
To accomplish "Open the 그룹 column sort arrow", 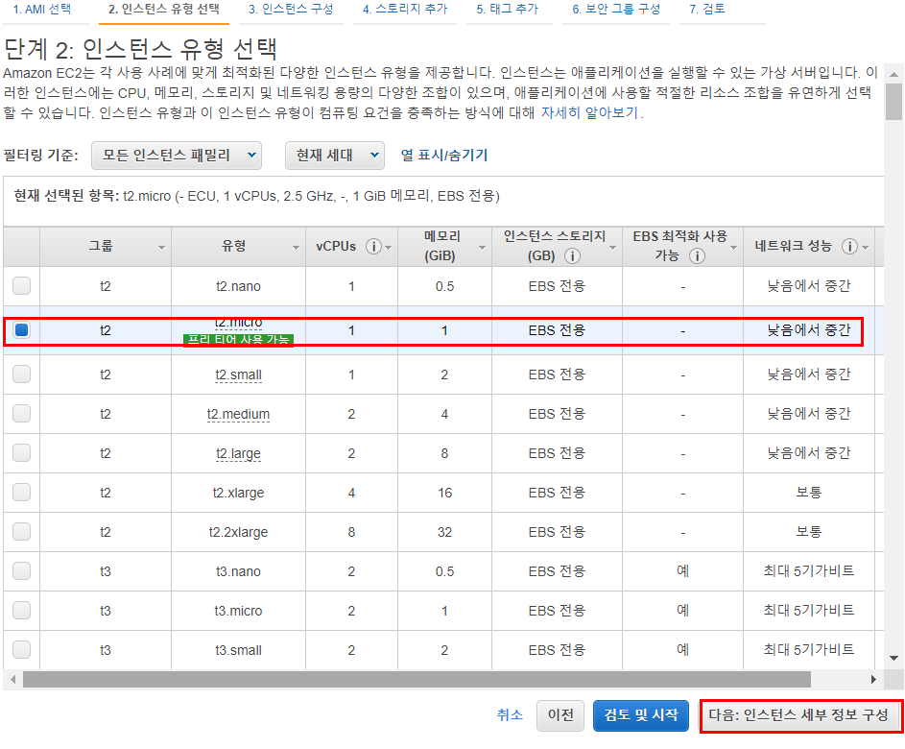I will [161, 248].
